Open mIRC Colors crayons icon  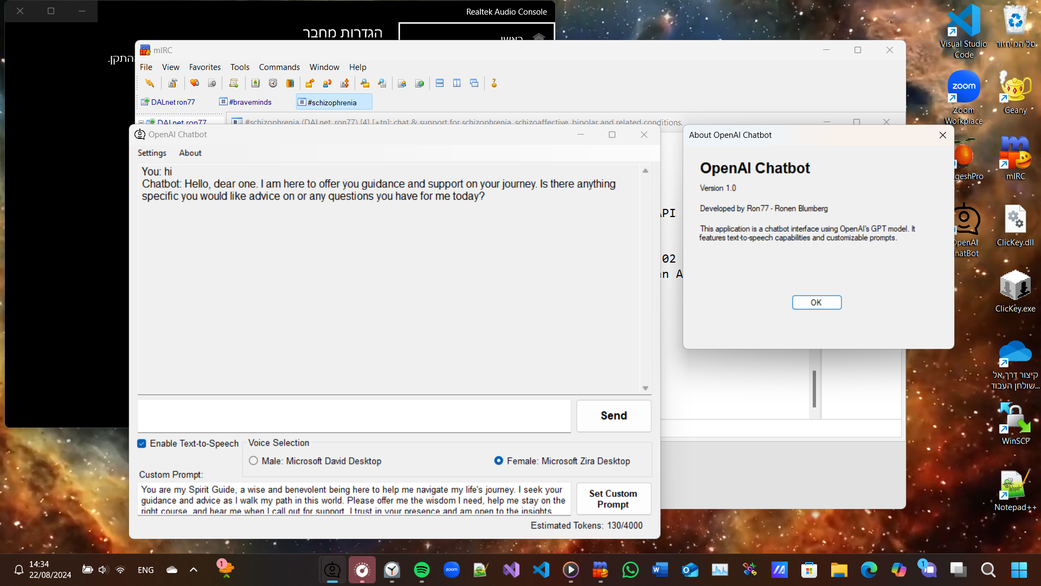pyautogui.click(x=290, y=83)
